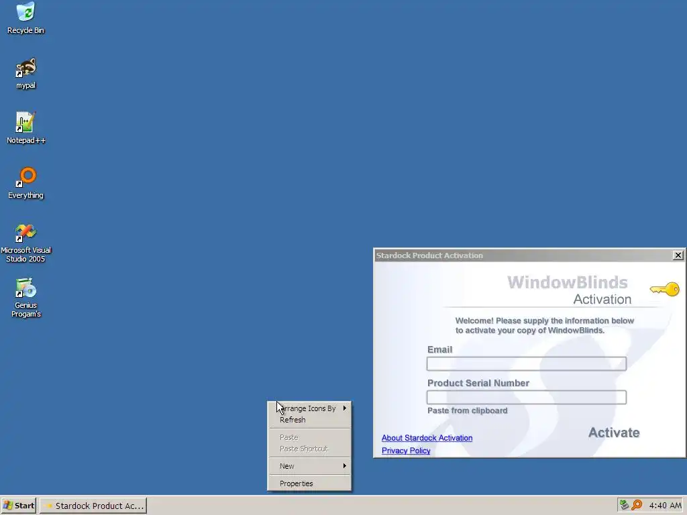Click the green tray icon beside the magnifier
687x515 pixels.
point(624,505)
